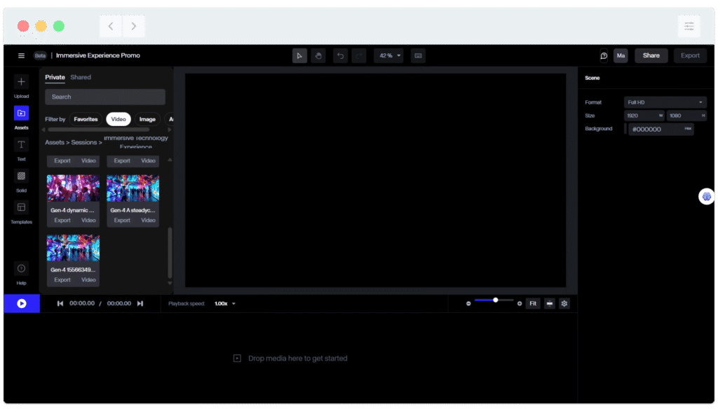
Task: Click the Gen-4 dynamic video thumbnail
Action: click(72, 187)
